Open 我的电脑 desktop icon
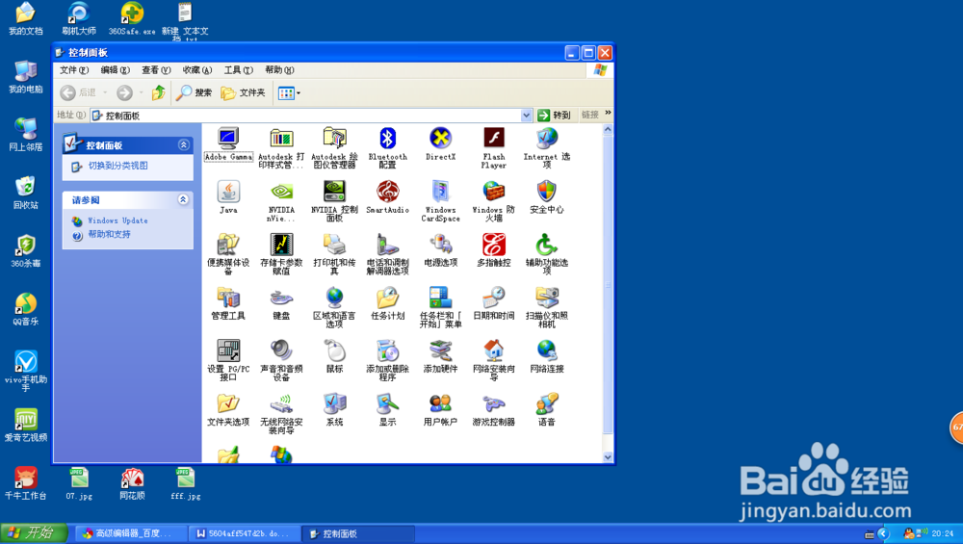Viewport: 963px width, 544px height. 26,76
